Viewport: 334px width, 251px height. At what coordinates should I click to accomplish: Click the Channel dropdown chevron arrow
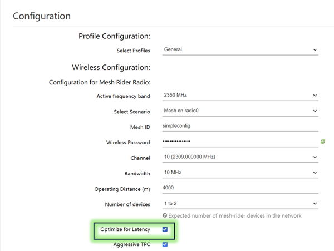click(x=315, y=157)
